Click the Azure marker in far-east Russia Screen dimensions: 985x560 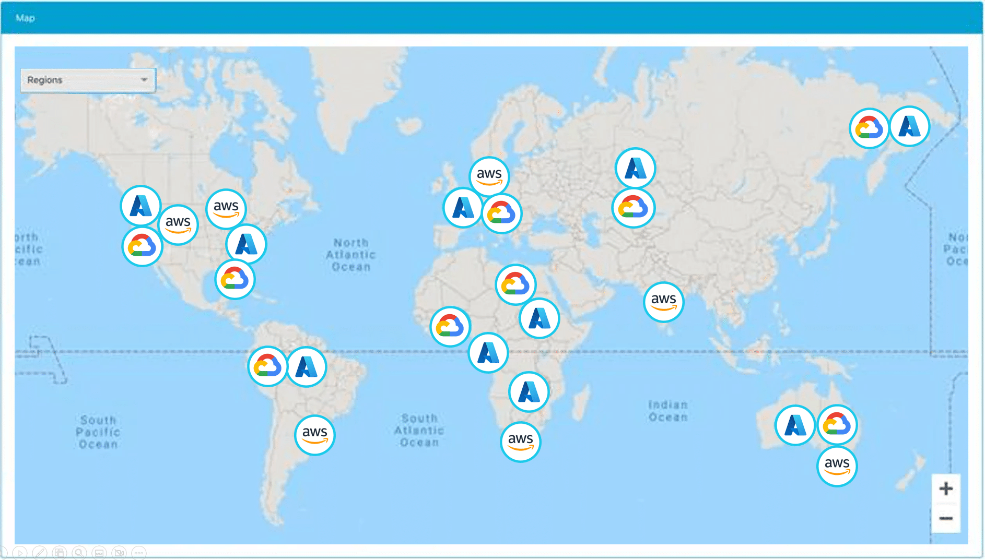(909, 126)
